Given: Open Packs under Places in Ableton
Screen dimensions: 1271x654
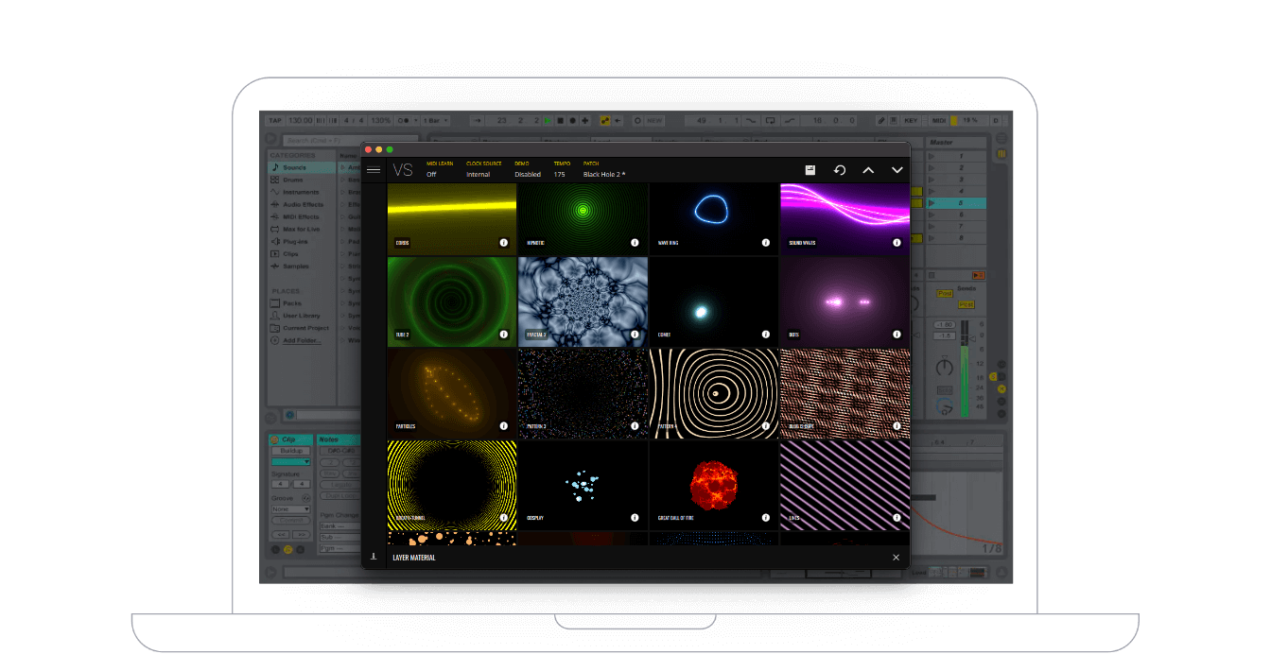Looking at the screenshot, I should click(301, 303).
